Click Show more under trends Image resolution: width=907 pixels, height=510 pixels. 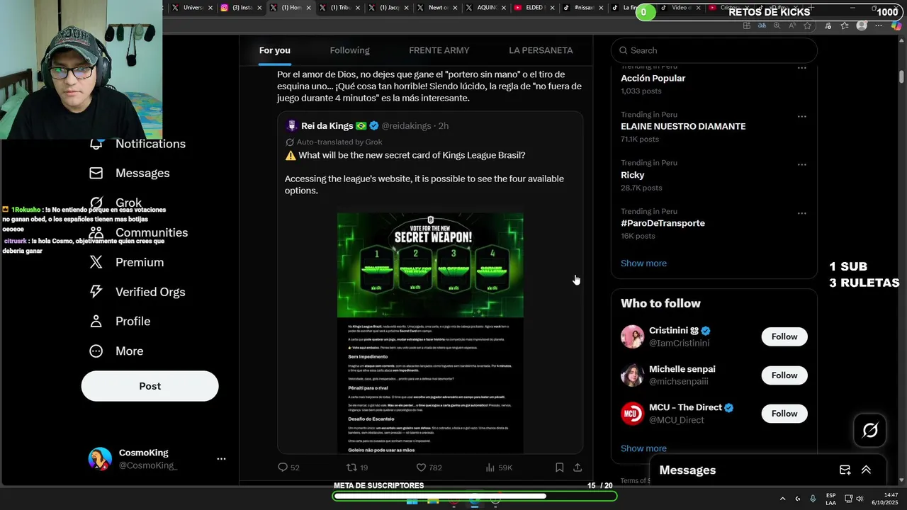[x=643, y=263]
